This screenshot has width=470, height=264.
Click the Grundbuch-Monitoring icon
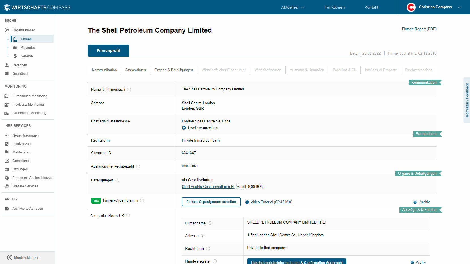tap(7, 113)
